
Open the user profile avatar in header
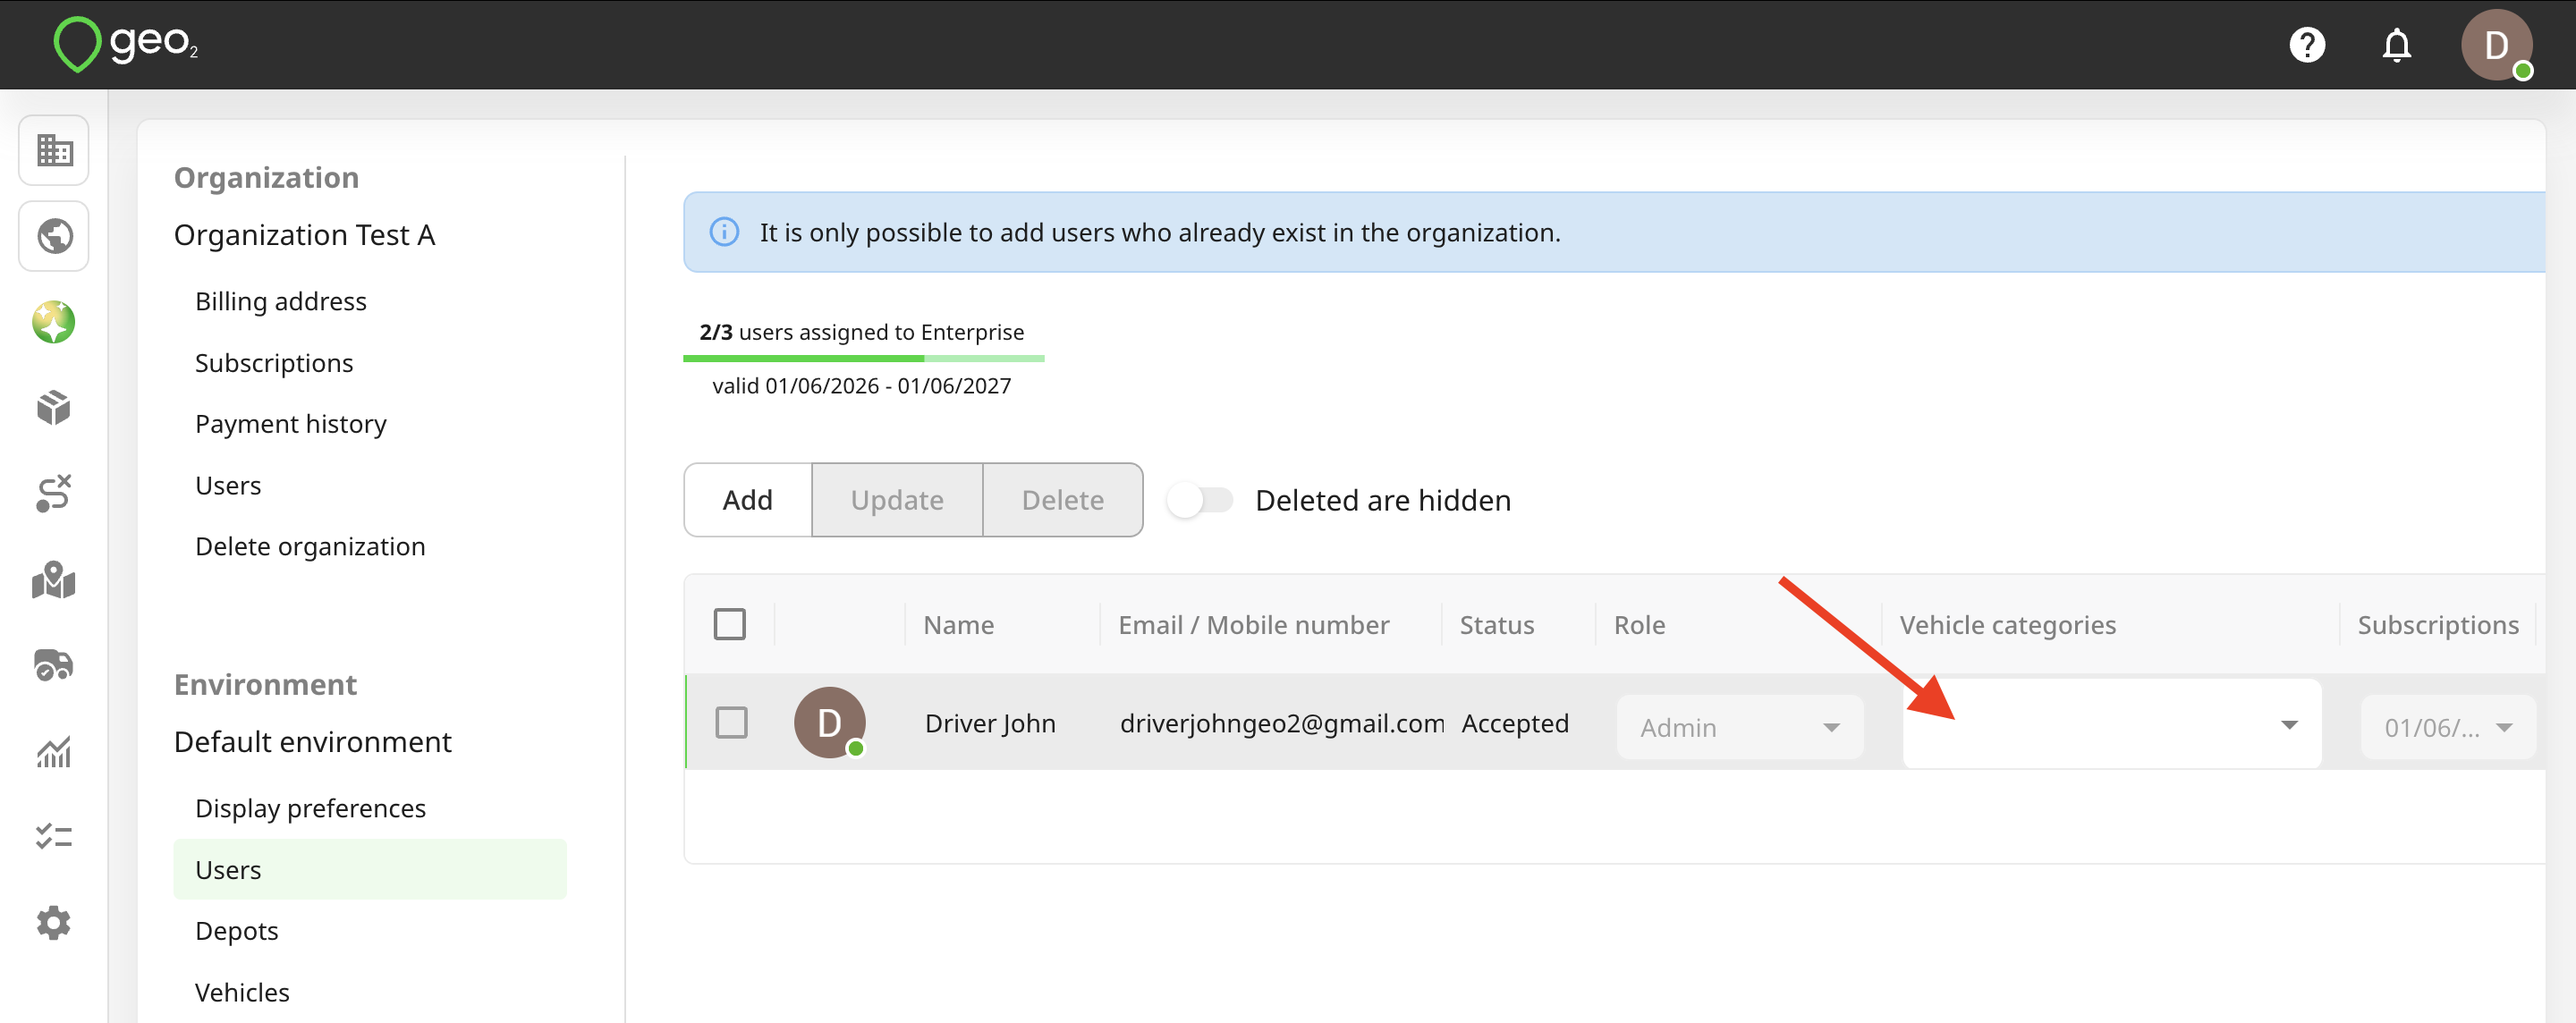coord(2496,45)
